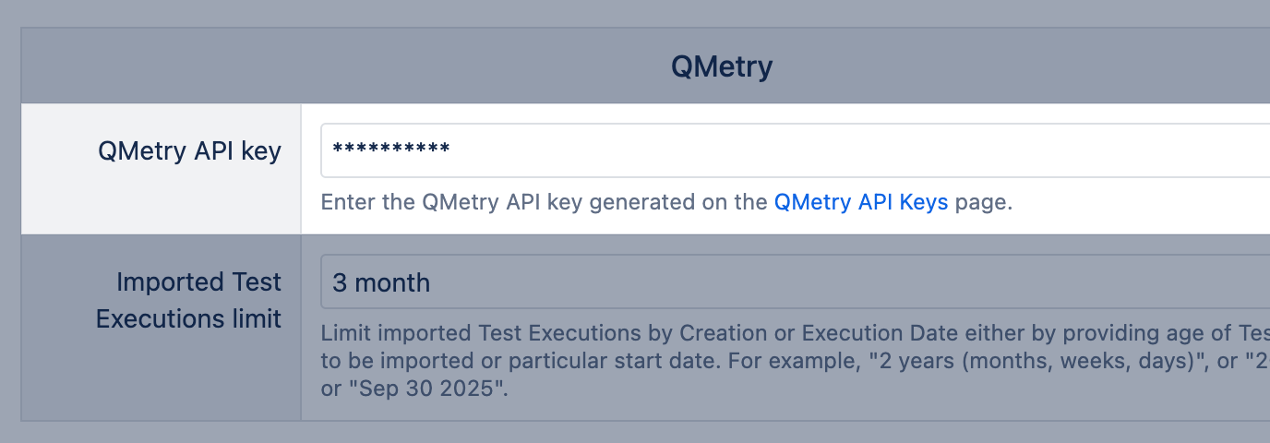
Task: Click the "Imported Test" first label line
Action: click(x=198, y=281)
